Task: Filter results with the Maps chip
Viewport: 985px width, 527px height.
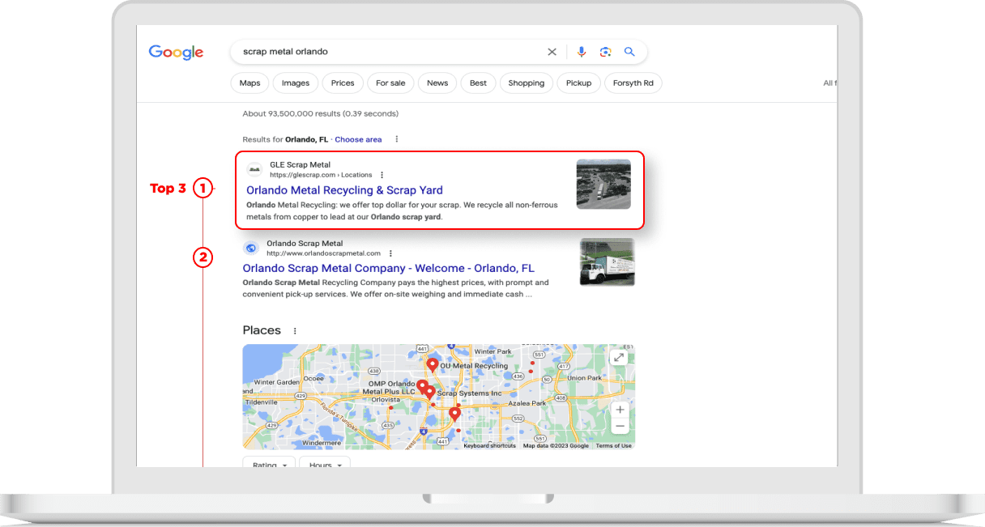Action: tap(249, 83)
